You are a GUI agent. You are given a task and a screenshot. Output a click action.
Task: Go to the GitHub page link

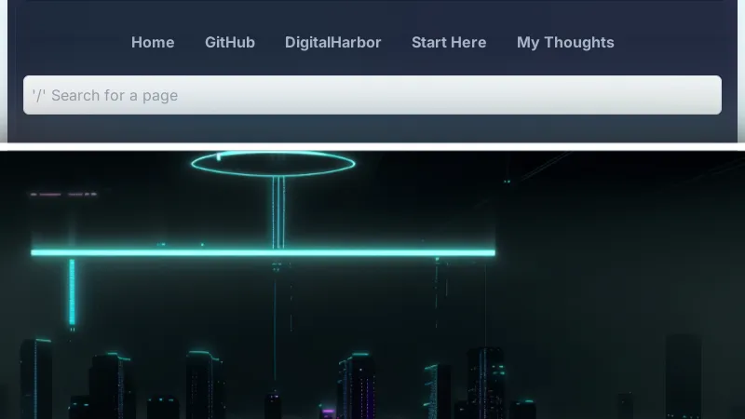point(230,42)
